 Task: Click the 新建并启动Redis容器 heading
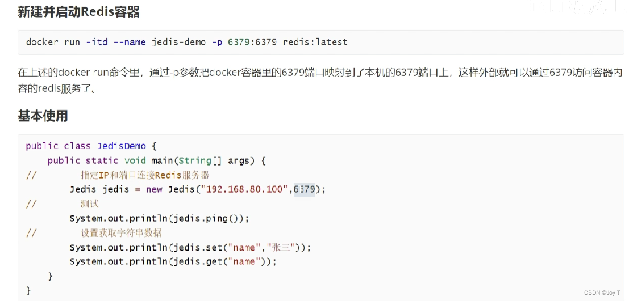pyautogui.click(x=78, y=11)
